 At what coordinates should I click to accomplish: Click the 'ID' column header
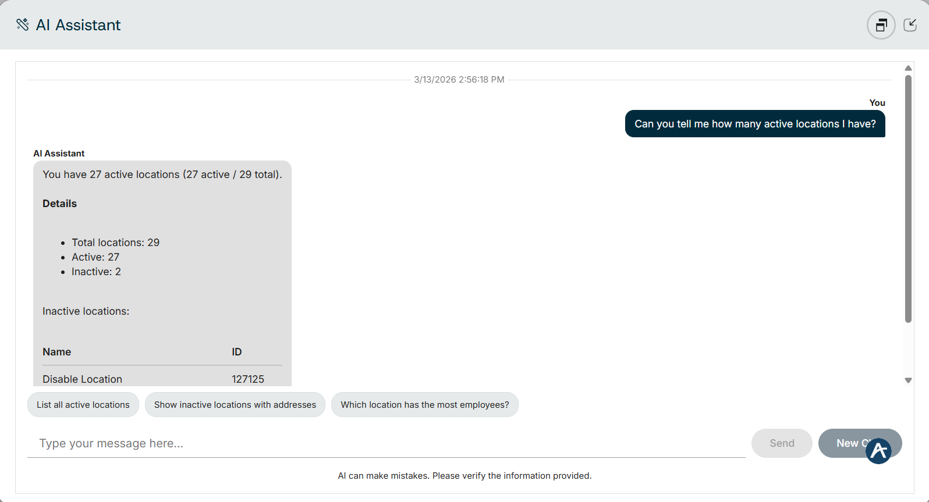[237, 352]
